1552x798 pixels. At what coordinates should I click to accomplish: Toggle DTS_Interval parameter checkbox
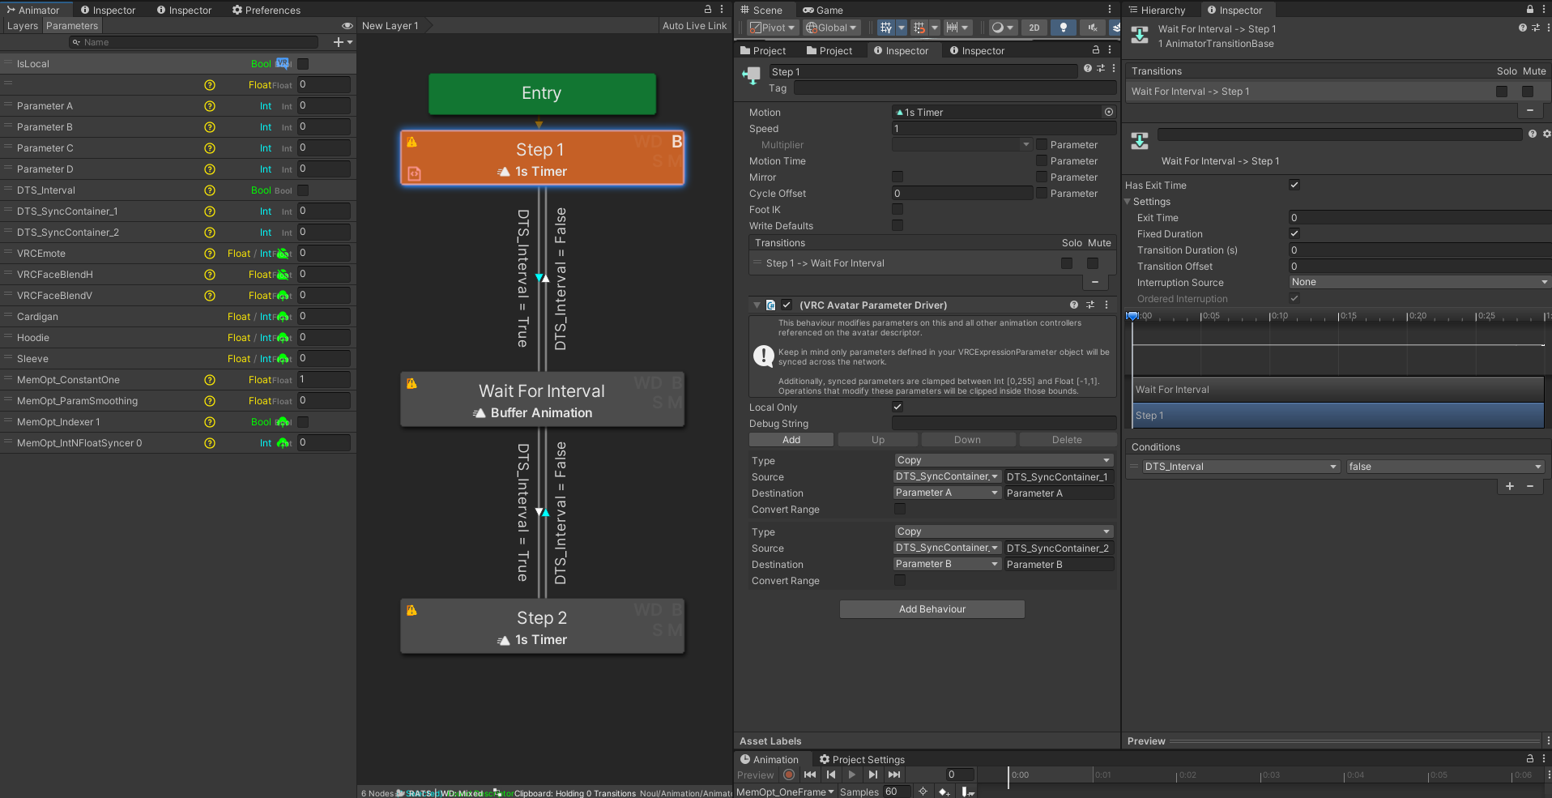point(303,190)
